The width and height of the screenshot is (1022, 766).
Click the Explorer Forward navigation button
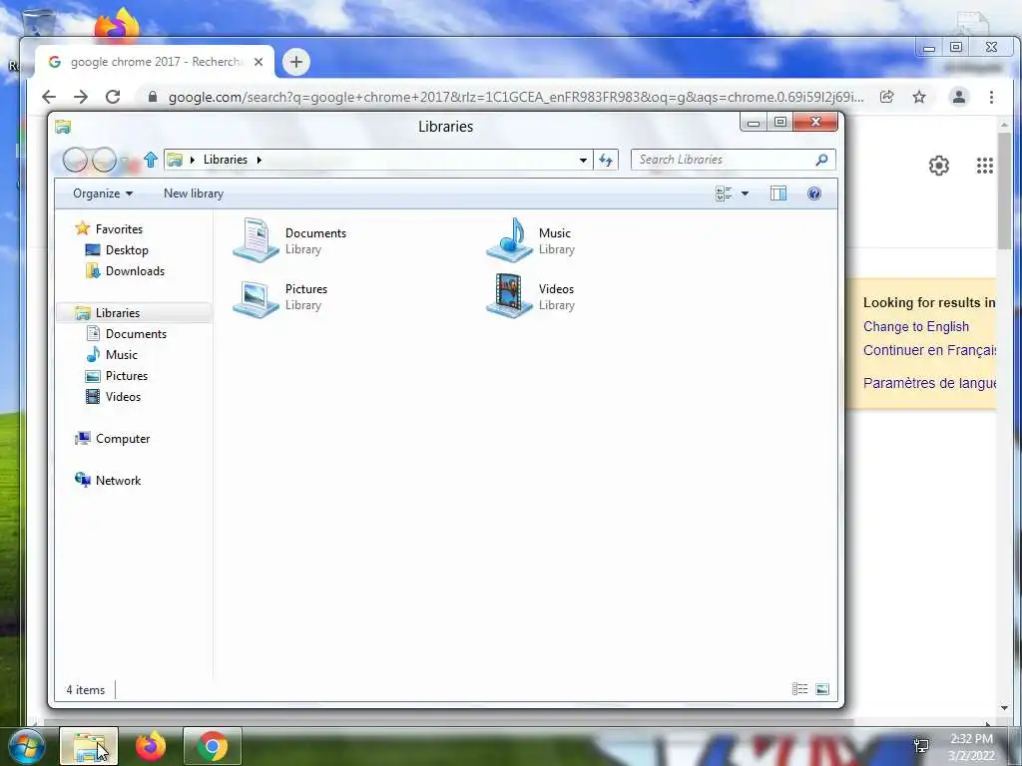pyautogui.click(x=104, y=160)
